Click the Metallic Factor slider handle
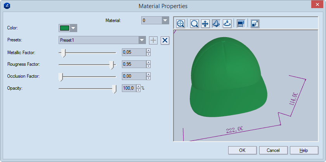The width and height of the screenshot is (326, 162). pos(63,53)
